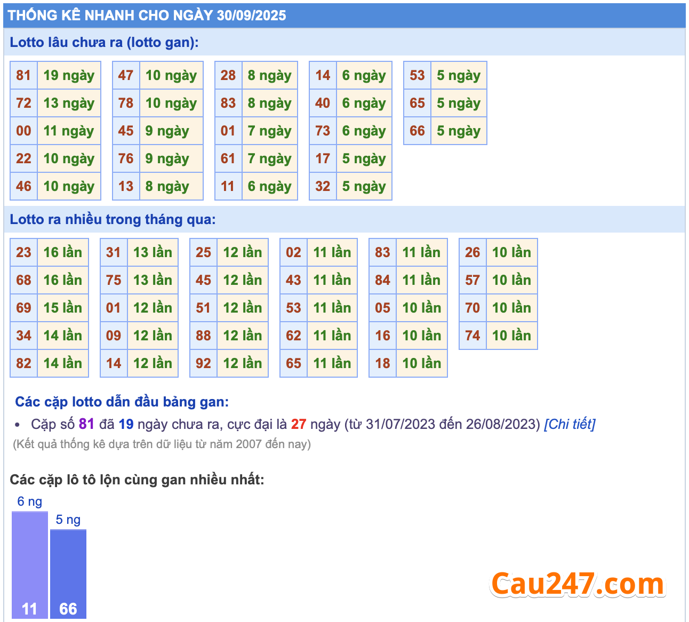
Task: Click the 'Lotto lâu chưa ra (lotto gan)' heading
Action: pyautogui.click(x=104, y=43)
